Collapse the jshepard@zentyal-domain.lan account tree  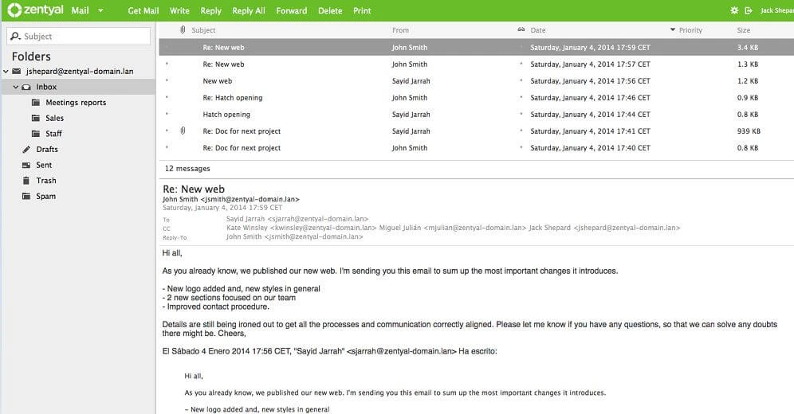point(6,72)
